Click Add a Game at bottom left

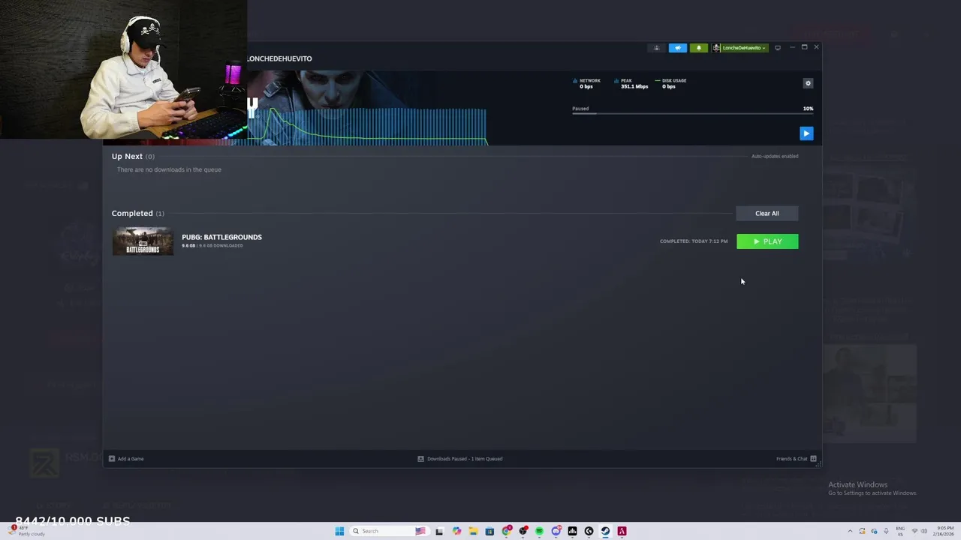click(126, 458)
